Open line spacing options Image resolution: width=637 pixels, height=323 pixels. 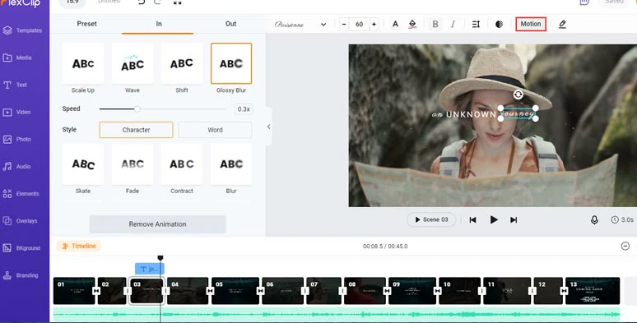476,25
